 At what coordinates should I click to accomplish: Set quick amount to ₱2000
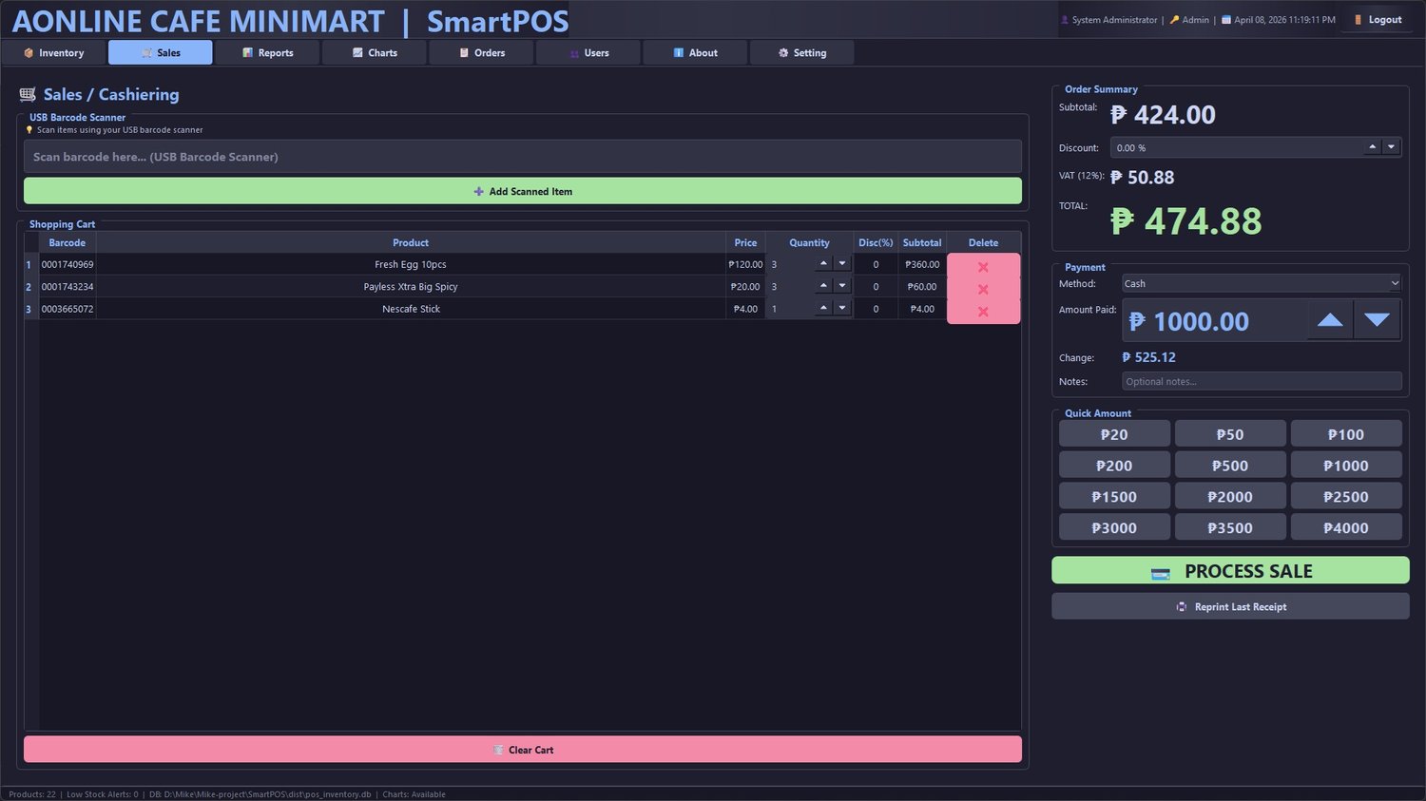point(1230,497)
